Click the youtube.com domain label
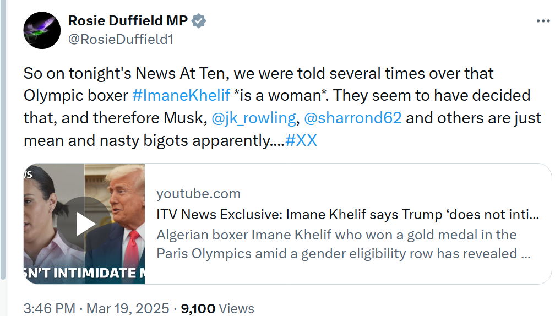The height and width of the screenshot is (316, 555). point(198,194)
